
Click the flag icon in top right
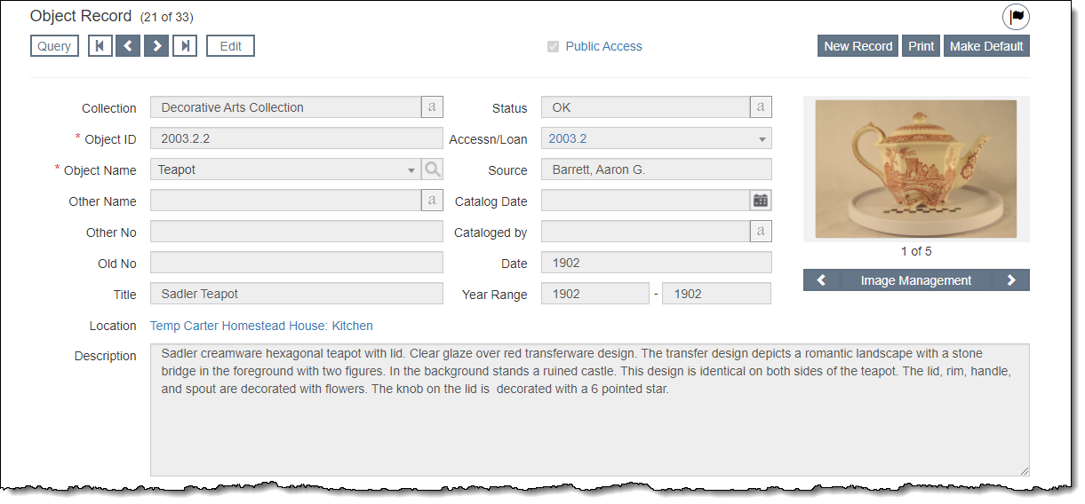point(1016,17)
